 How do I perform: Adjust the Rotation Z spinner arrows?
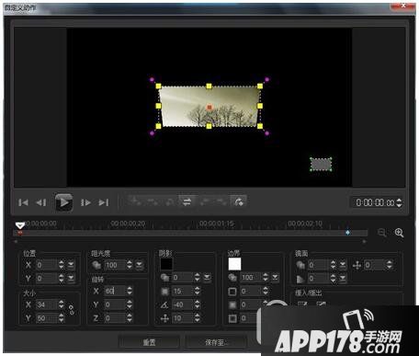click(x=130, y=318)
